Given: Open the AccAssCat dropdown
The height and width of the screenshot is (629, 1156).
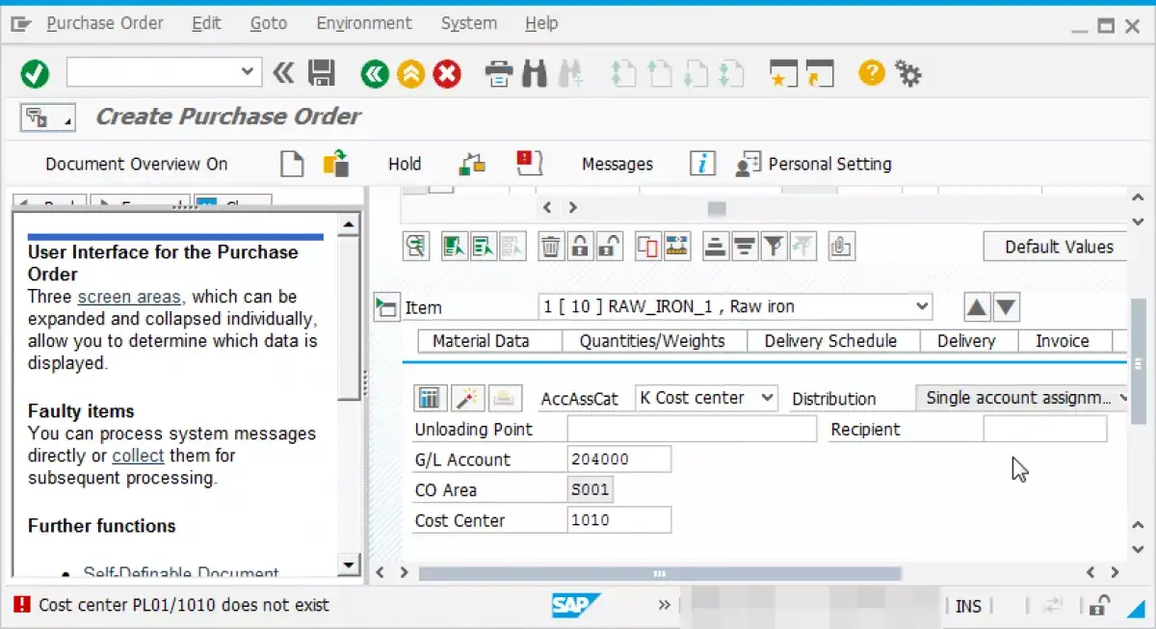Looking at the screenshot, I should tap(767, 397).
